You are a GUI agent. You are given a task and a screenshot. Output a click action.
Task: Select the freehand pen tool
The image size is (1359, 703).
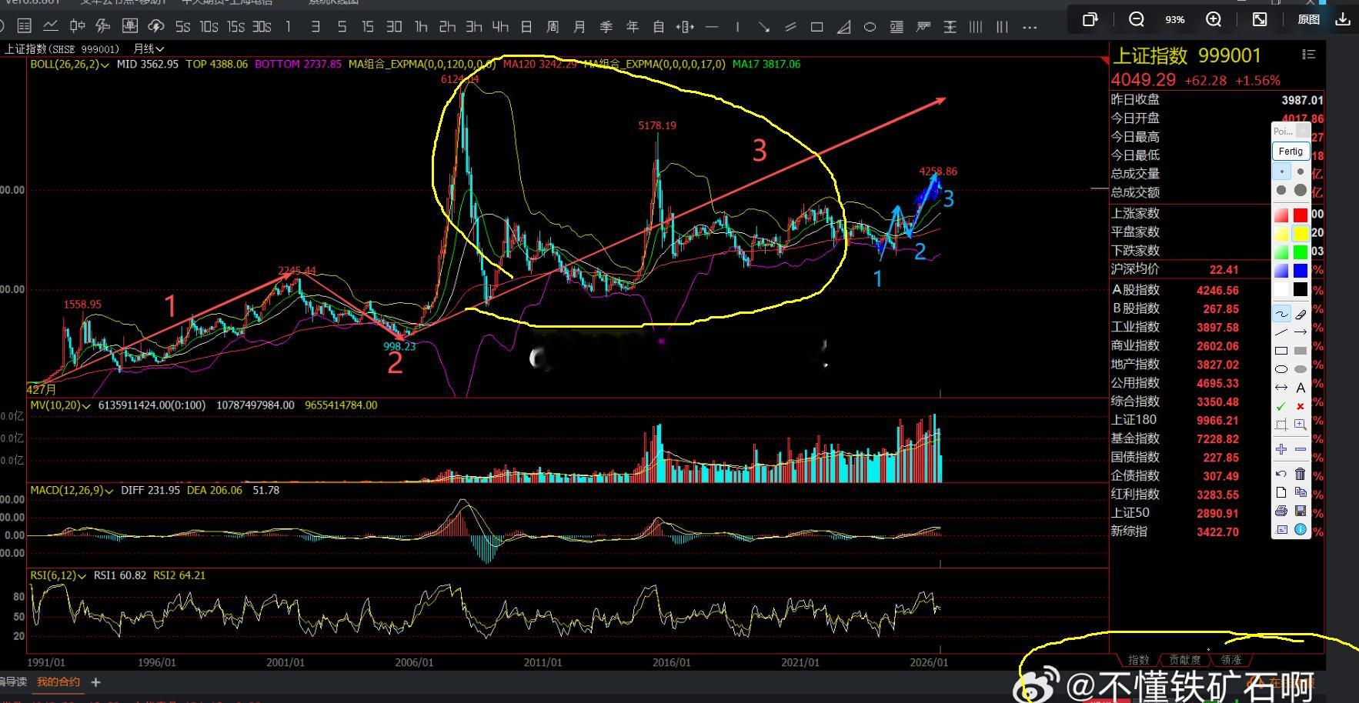click(x=1281, y=314)
